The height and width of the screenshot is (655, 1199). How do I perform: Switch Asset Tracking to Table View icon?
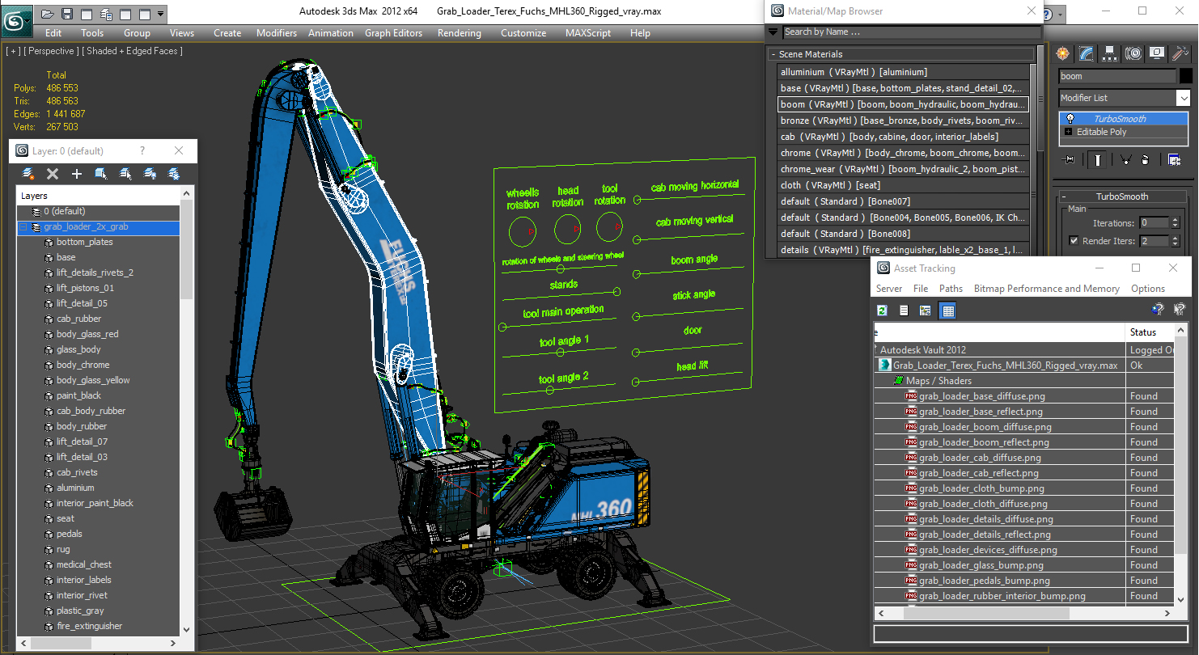point(948,311)
